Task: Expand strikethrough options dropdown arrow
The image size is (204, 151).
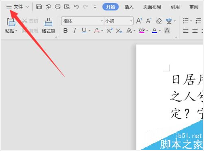Action: [102, 31]
